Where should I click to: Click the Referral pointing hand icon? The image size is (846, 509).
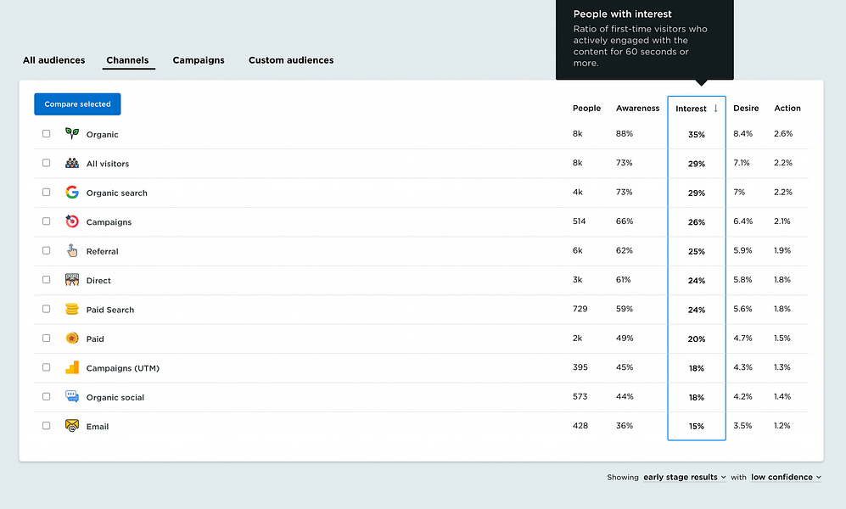pyautogui.click(x=72, y=251)
